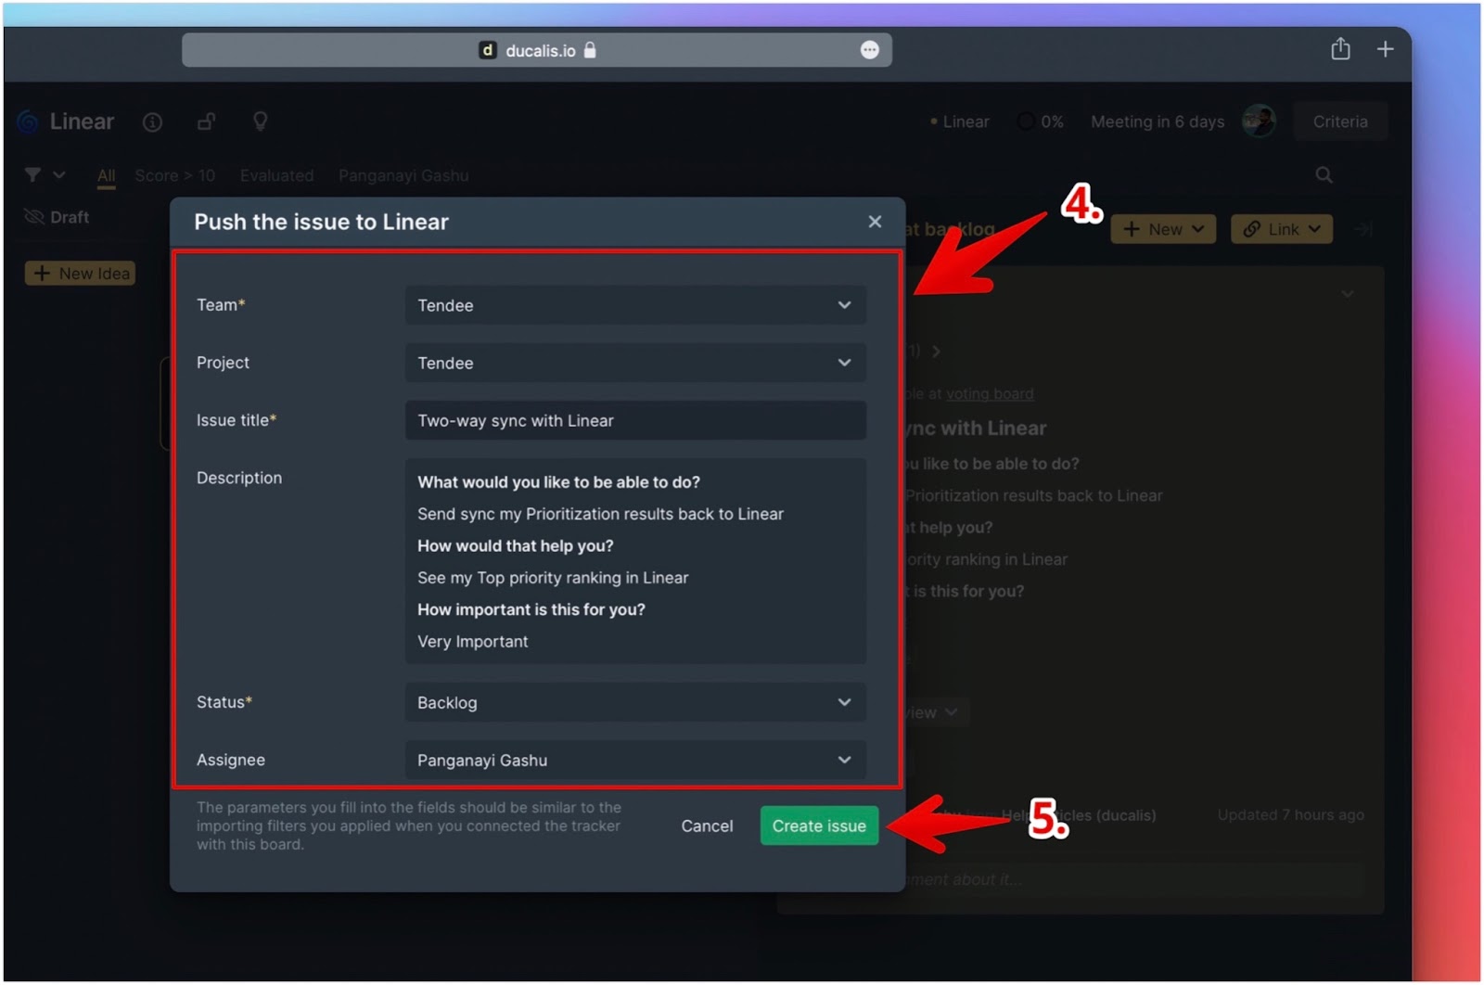Click the Create issue button
The height and width of the screenshot is (985, 1484).
[819, 825]
